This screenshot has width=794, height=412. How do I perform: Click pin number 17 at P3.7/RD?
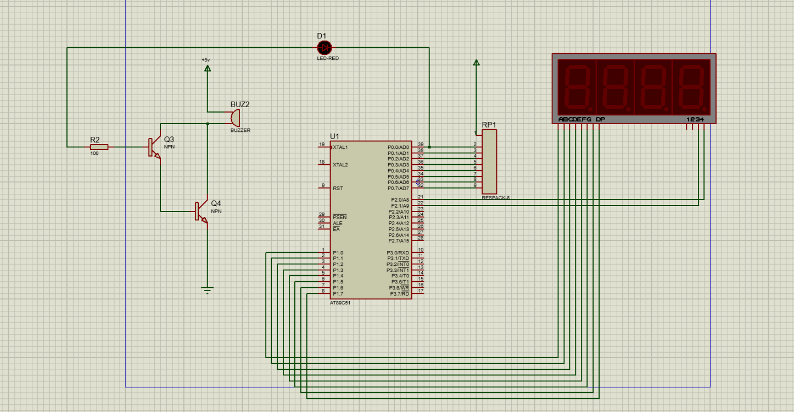pos(420,291)
